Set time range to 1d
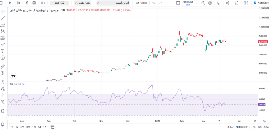This screenshot has height=129, width=270. click(45, 127)
